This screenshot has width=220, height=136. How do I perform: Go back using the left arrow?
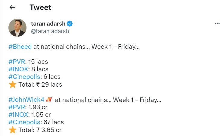tap(12, 8)
